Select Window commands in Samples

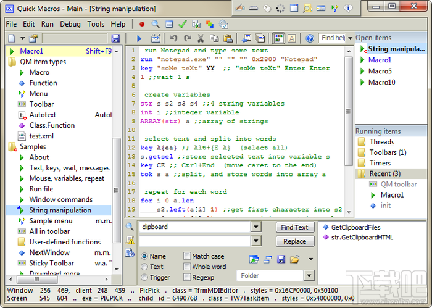(x=61, y=199)
